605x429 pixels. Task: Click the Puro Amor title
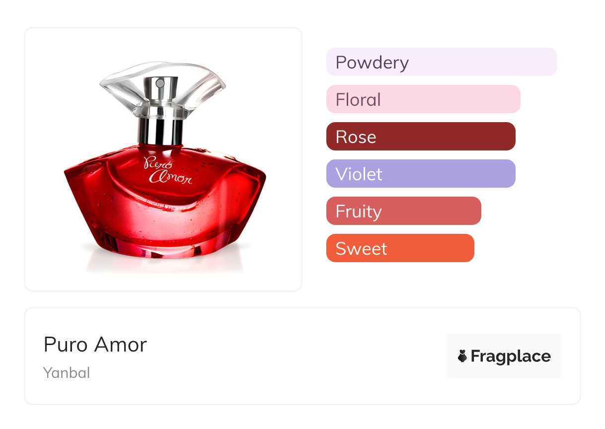95,345
